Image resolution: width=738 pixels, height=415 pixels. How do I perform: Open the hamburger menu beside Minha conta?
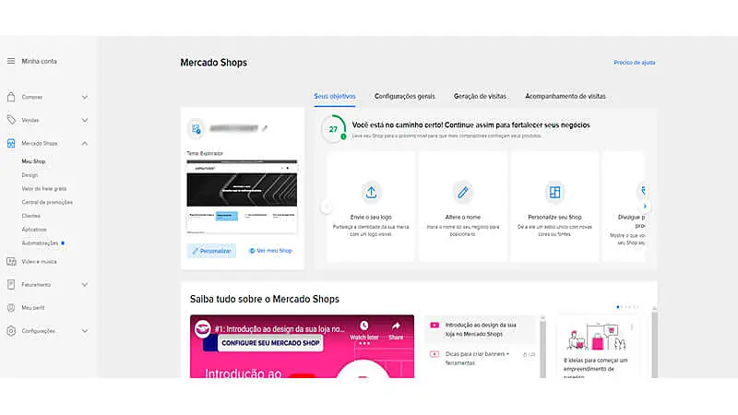click(x=11, y=61)
